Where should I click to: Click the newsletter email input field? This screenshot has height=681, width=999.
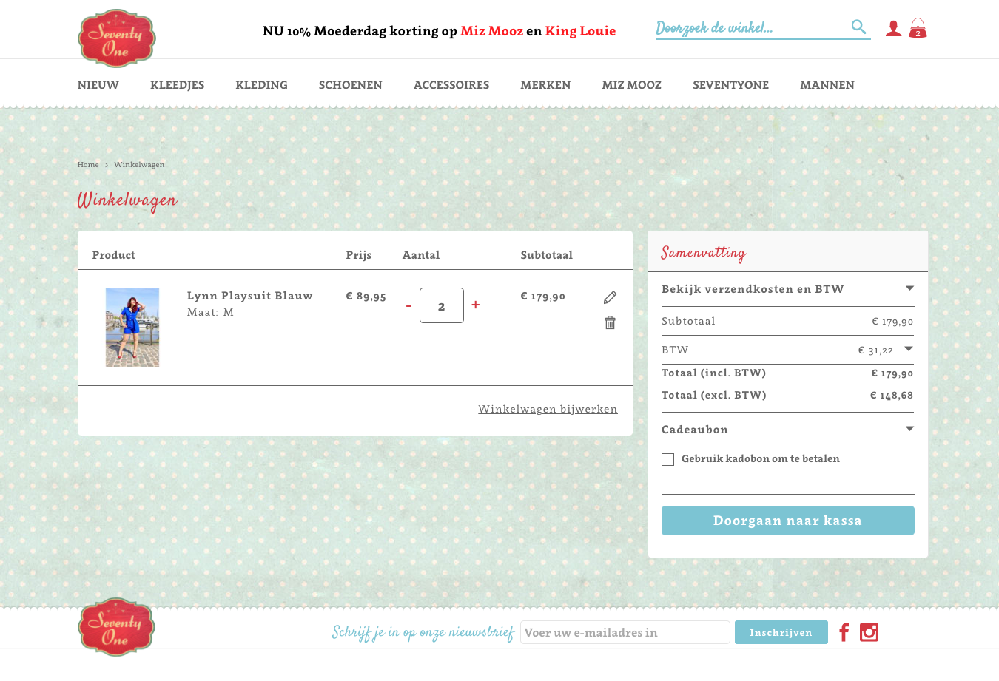(x=625, y=632)
